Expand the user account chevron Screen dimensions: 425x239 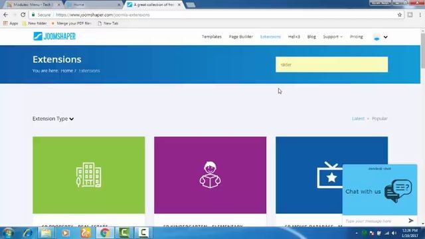pos(385,37)
